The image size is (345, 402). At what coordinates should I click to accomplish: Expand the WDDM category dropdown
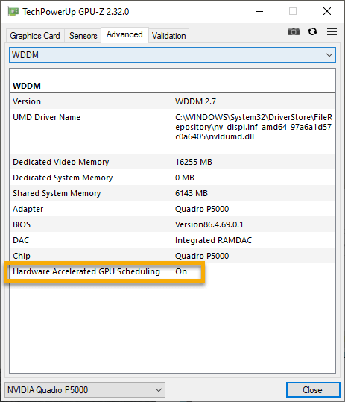point(172,55)
